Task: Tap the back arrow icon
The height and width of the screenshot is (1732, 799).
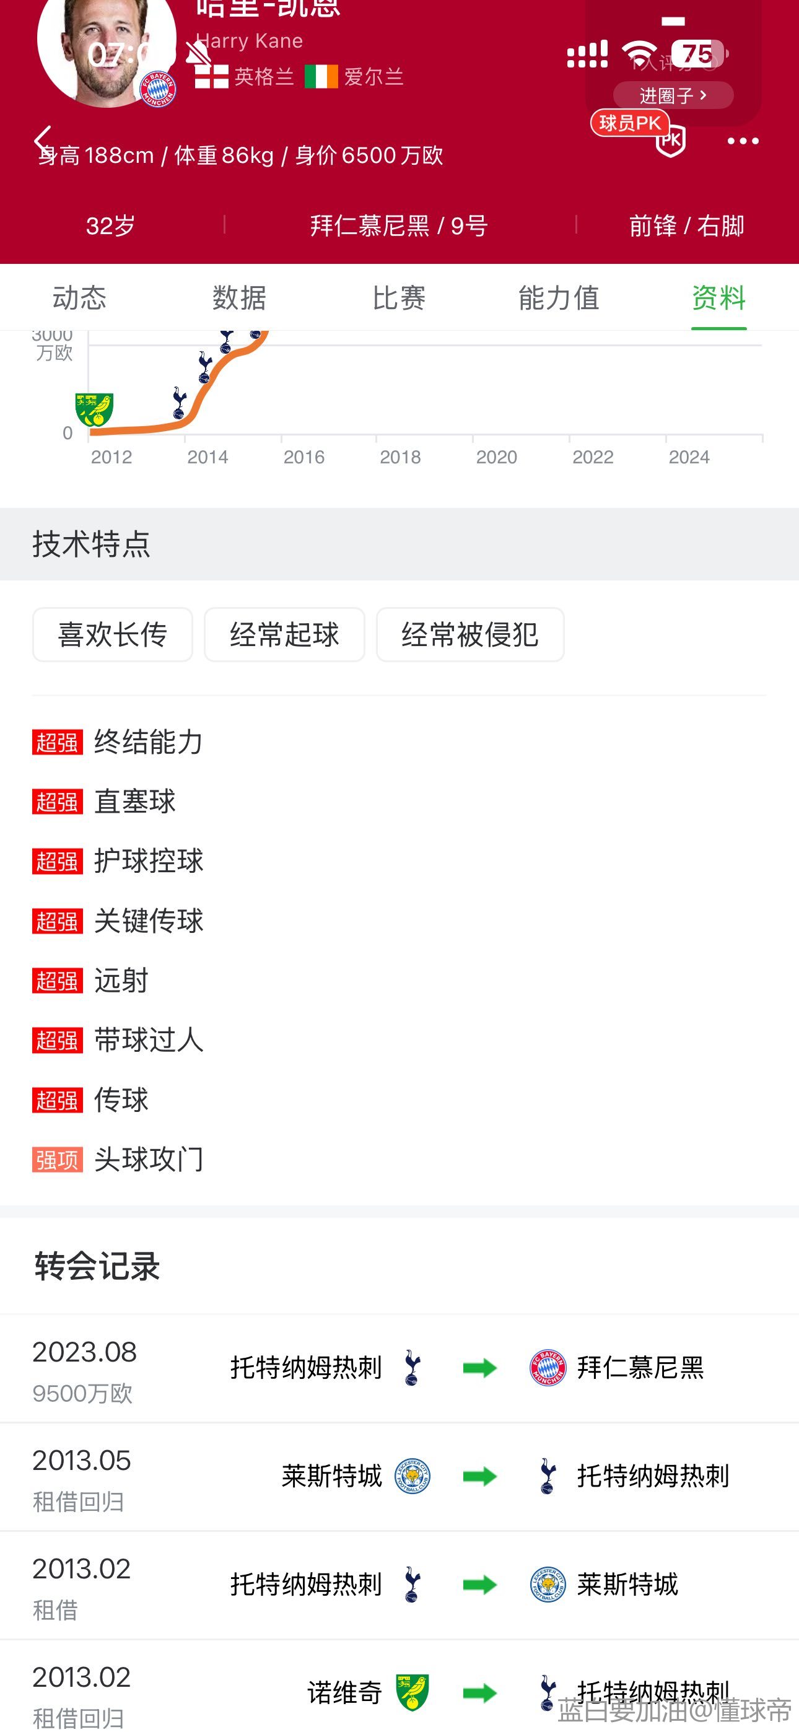Action: (x=43, y=141)
